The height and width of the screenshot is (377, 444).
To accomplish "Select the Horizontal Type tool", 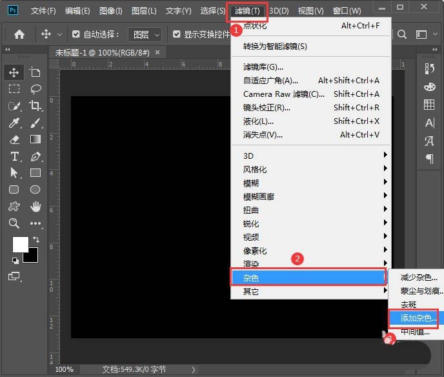I will click(15, 156).
